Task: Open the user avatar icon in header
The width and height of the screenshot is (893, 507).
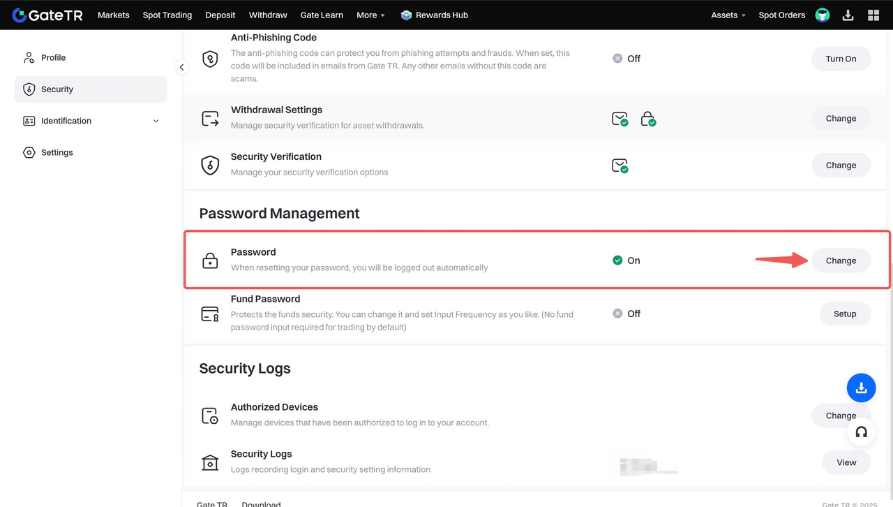Action: (x=823, y=15)
